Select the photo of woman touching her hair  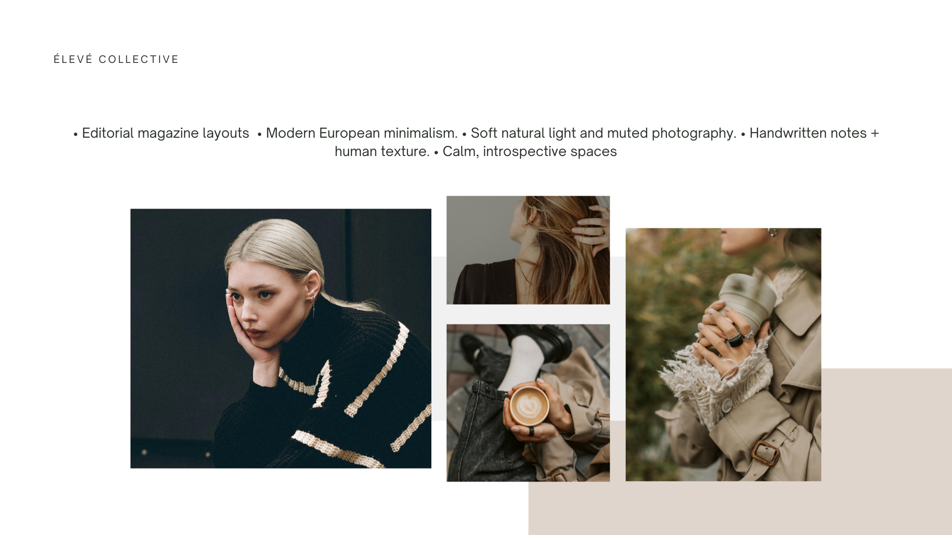pos(528,250)
